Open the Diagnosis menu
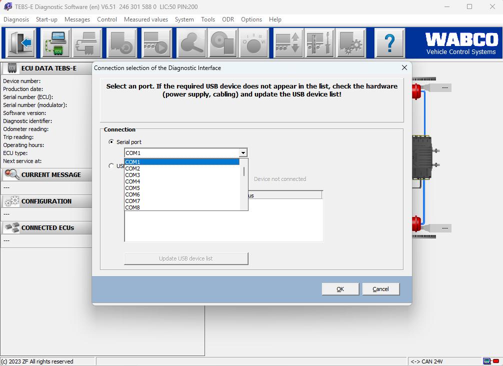 coord(16,19)
